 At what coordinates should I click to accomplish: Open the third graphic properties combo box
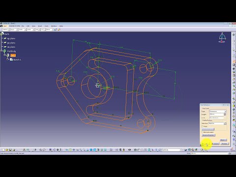click(22, 29)
